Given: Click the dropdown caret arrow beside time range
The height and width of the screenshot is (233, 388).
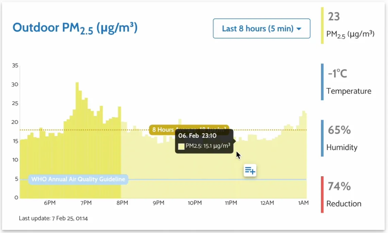Looking at the screenshot, I should click(x=299, y=29).
